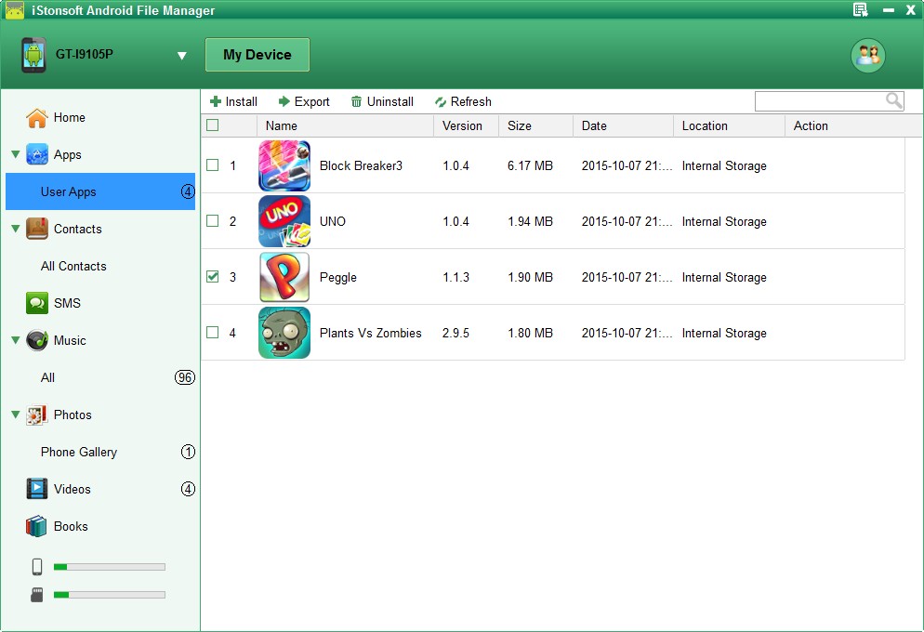924x632 pixels.
Task: Open the Home sidebar icon
Action: tap(36, 117)
